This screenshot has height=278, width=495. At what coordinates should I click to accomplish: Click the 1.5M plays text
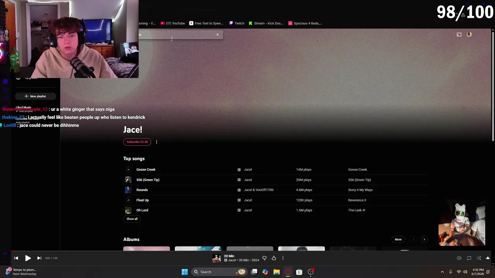click(x=304, y=210)
